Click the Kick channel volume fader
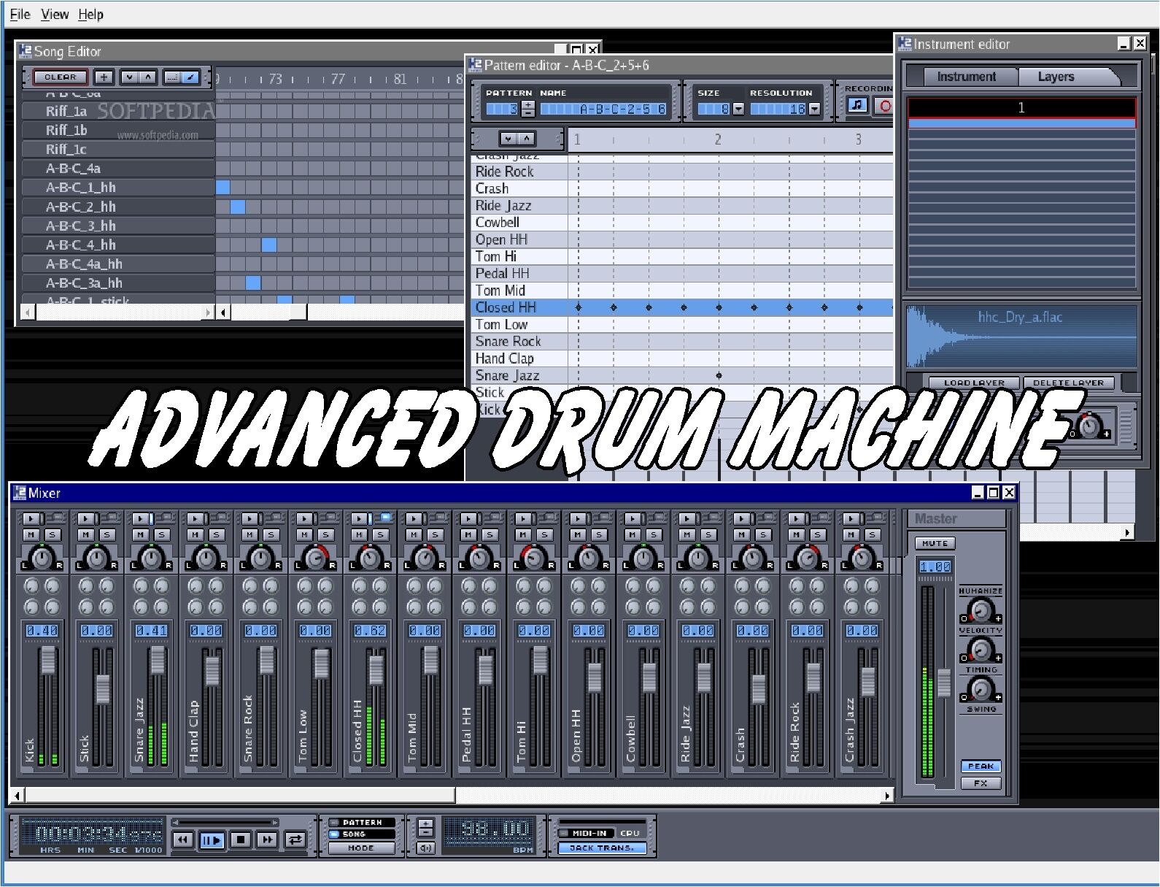 point(47,660)
